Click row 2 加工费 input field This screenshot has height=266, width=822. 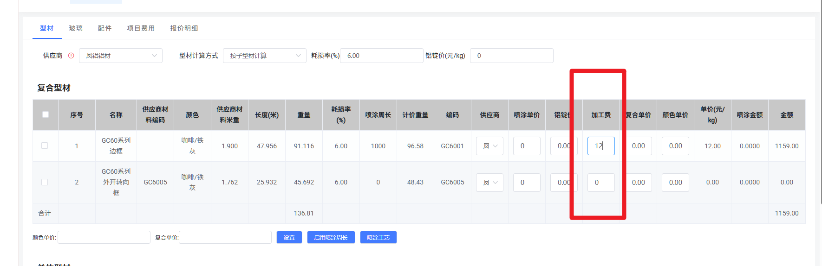(600, 183)
